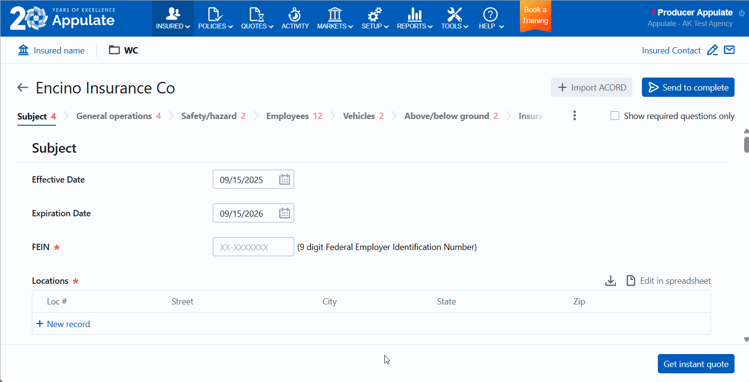Viewport: 749px width, 382px height.
Task: Open the Reports menu
Action: 415,18
